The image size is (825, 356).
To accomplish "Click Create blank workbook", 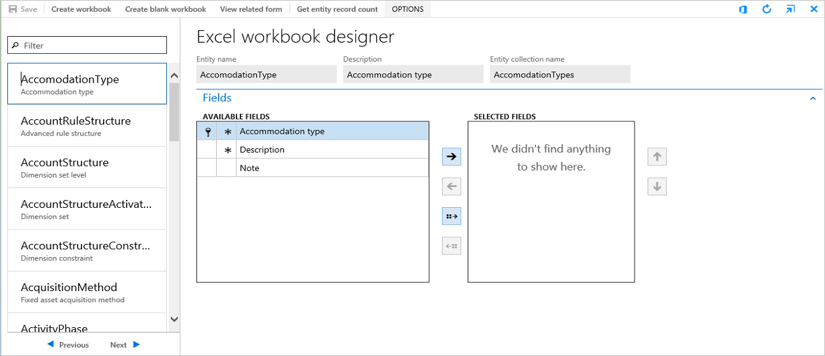I will click(166, 9).
